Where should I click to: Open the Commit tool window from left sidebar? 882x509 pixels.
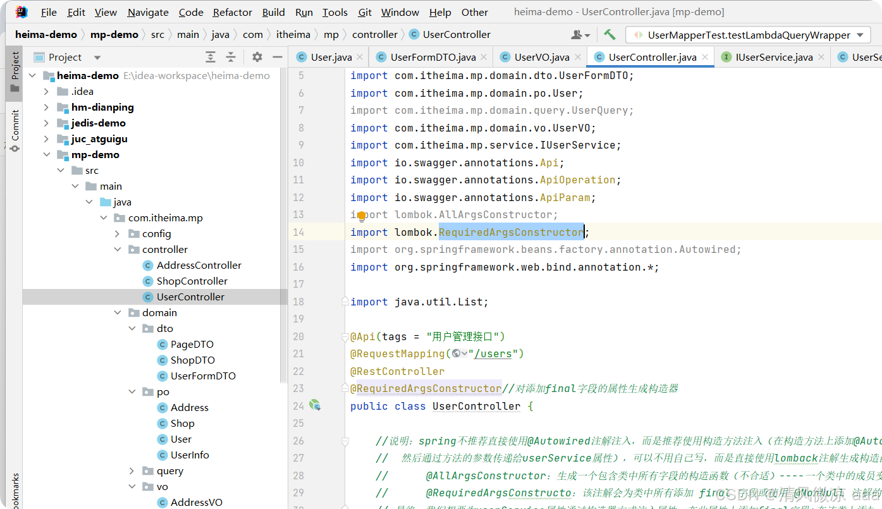15,130
